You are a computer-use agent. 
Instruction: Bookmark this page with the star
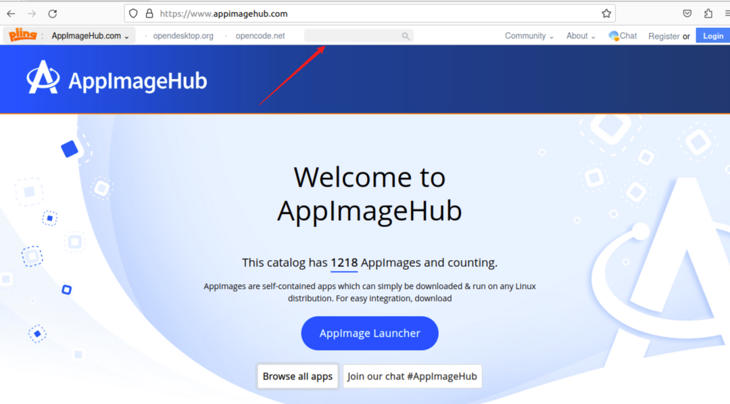pyautogui.click(x=606, y=14)
